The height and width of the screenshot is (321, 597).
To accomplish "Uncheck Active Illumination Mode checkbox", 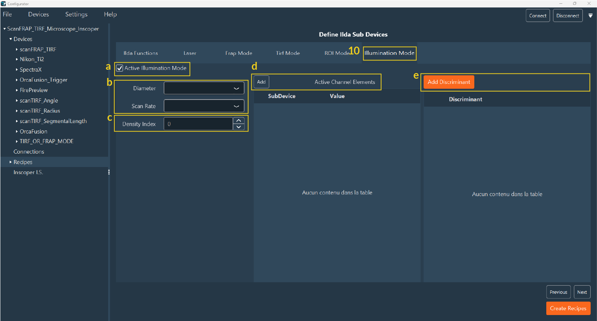I will pyautogui.click(x=120, y=68).
